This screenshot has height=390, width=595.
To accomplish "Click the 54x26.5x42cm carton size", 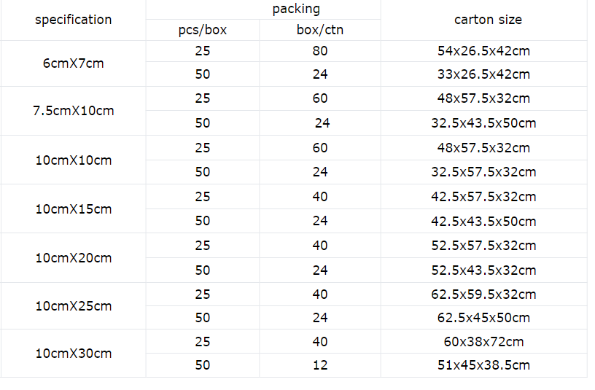I will (x=483, y=51).
